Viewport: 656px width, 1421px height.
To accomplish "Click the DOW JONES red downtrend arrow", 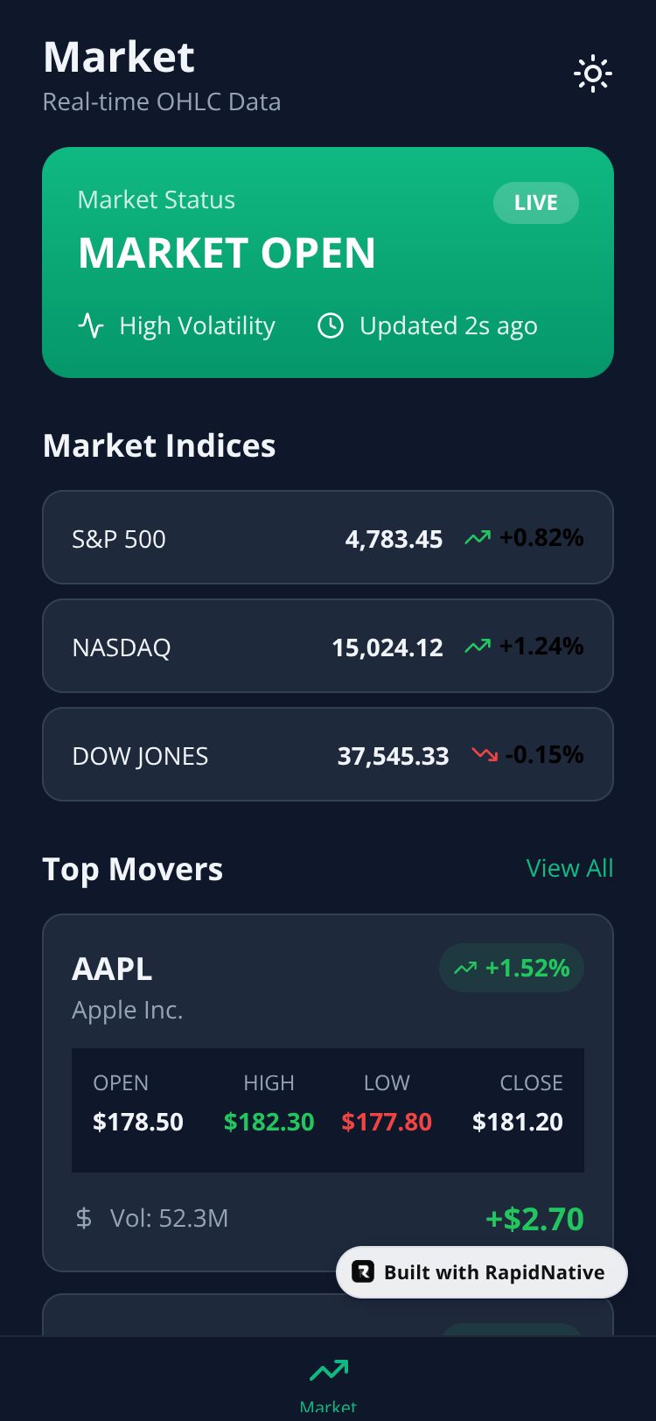I will click(484, 754).
